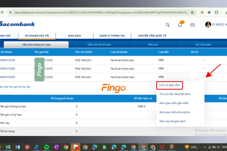Click the Tên gợi nhớ update link
The image size is (227, 151).
(x=15, y=87)
